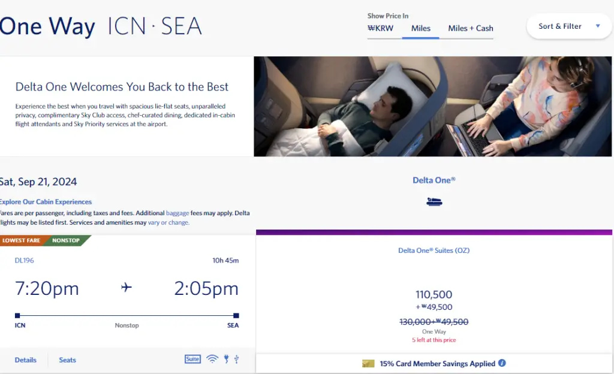This screenshot has width=614, height=374.
Task: Click the vary or change link
Action: click(x=168, y=222)
